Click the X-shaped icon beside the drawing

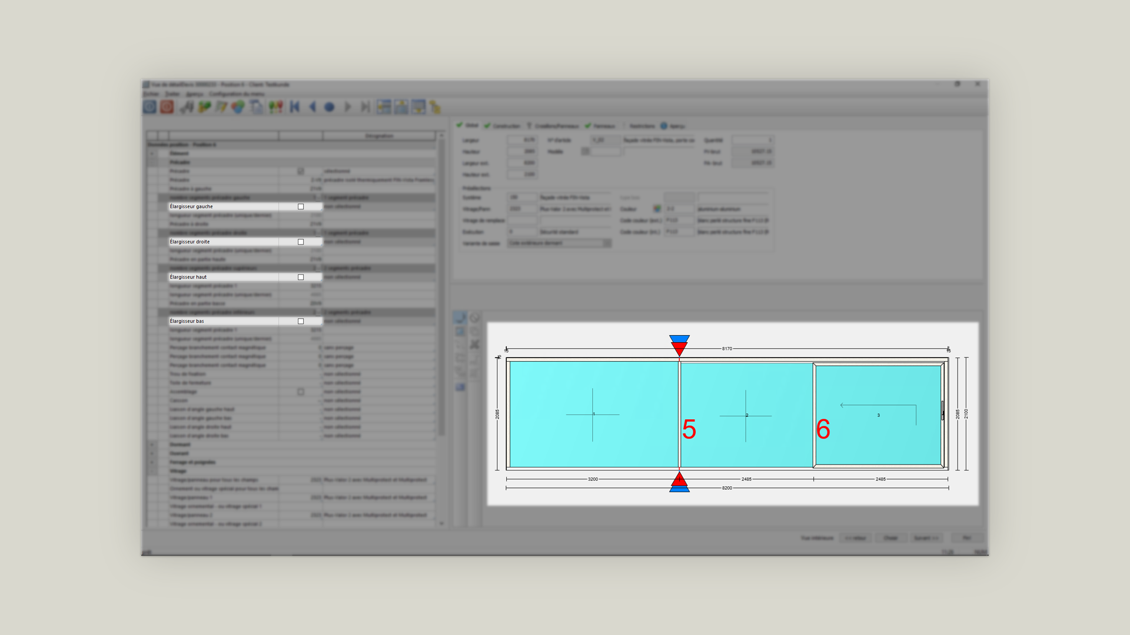point(474,345)
